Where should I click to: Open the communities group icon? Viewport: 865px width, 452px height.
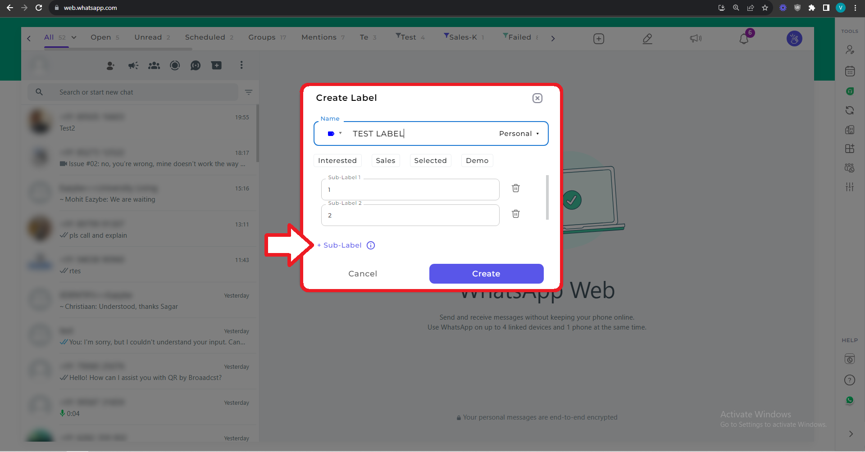click(x=154, y=66)
